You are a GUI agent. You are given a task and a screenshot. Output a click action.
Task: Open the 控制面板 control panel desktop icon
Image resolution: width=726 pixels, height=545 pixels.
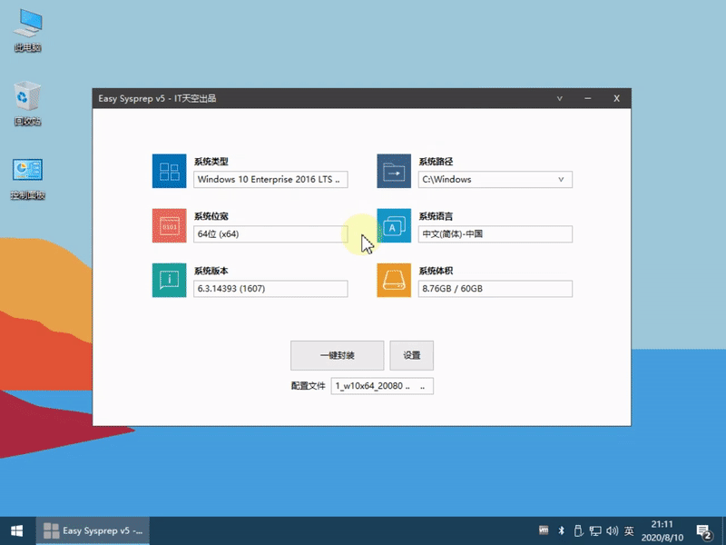coord(27,177)
